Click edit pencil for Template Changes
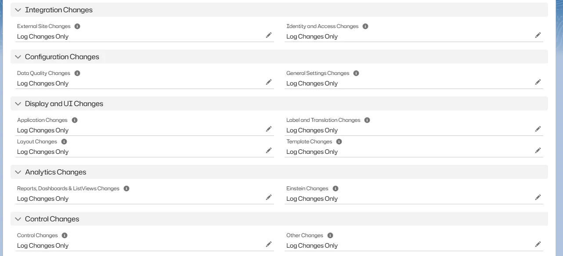 (538, 150)
